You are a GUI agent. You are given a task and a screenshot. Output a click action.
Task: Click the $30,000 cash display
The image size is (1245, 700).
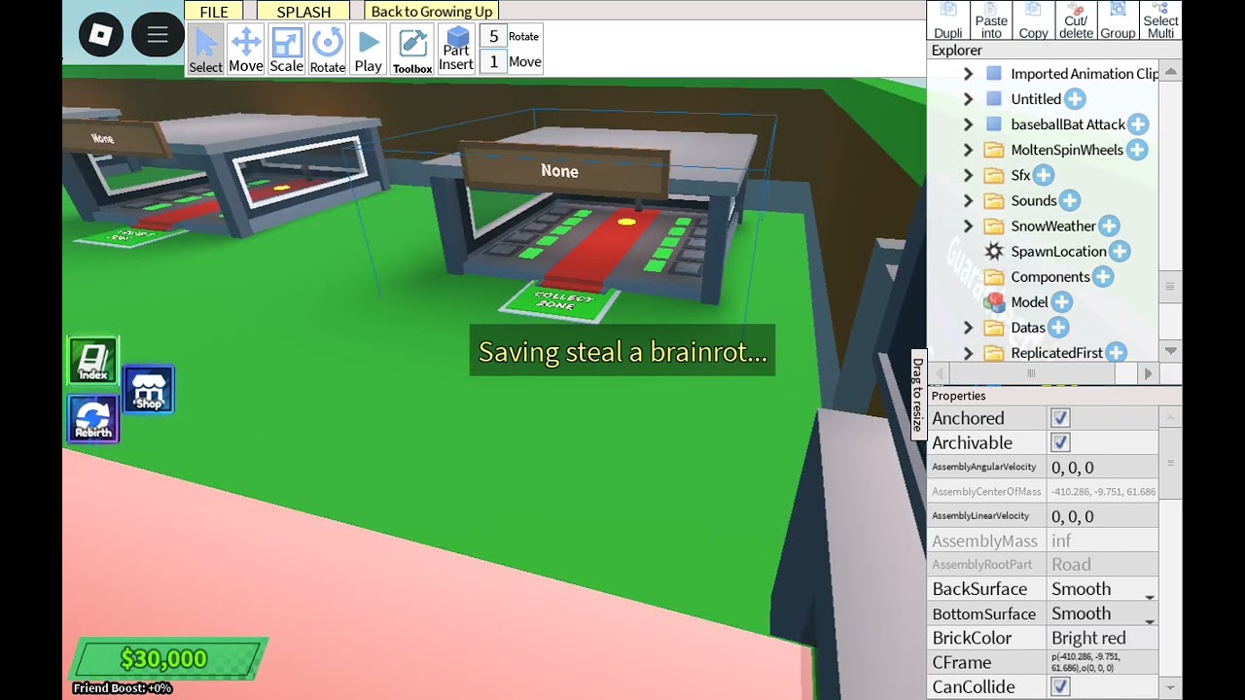click(x=168, y=659)
